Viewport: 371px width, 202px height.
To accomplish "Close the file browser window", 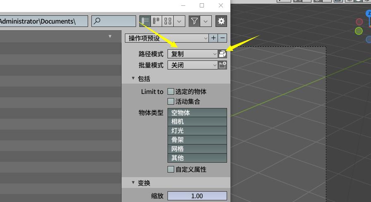I will pyautogui.click(x=221, y=5).
